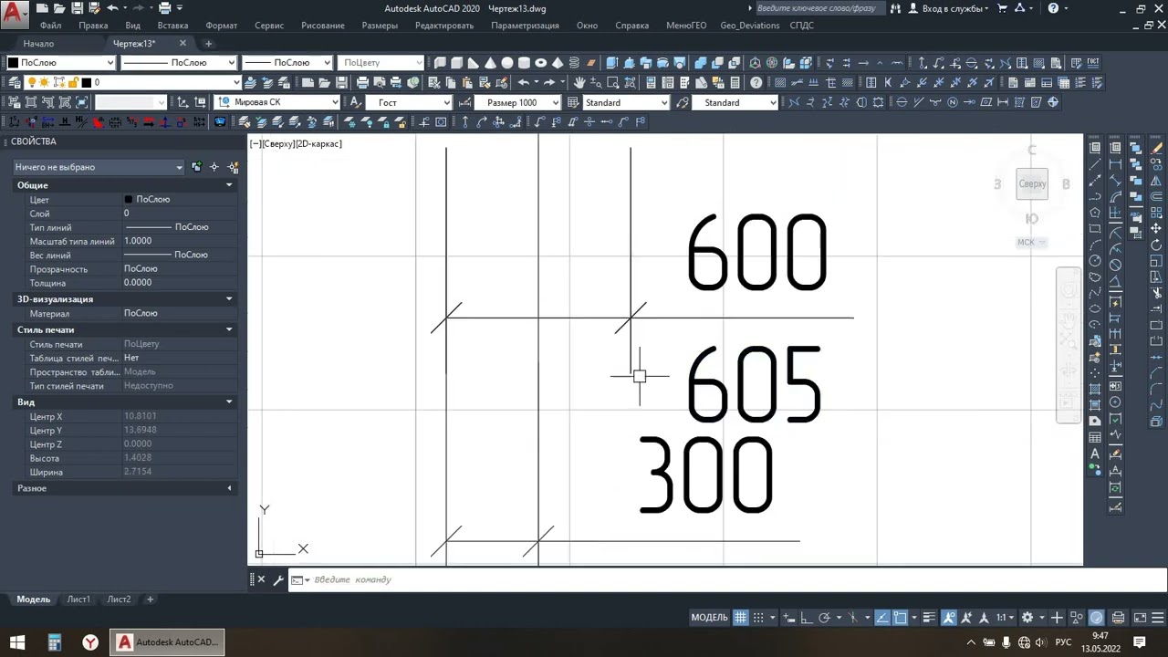Add new drawing tab with plus button

(208, 44)
